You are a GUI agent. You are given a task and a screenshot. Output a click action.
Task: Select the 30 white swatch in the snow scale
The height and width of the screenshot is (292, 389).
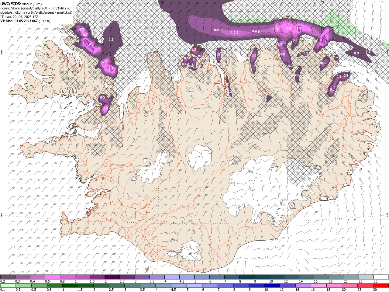point(381,277)
